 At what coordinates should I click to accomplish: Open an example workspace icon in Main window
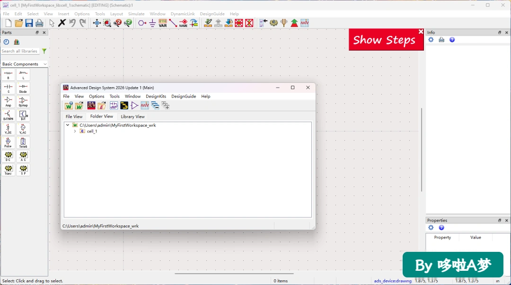(101, 105)
